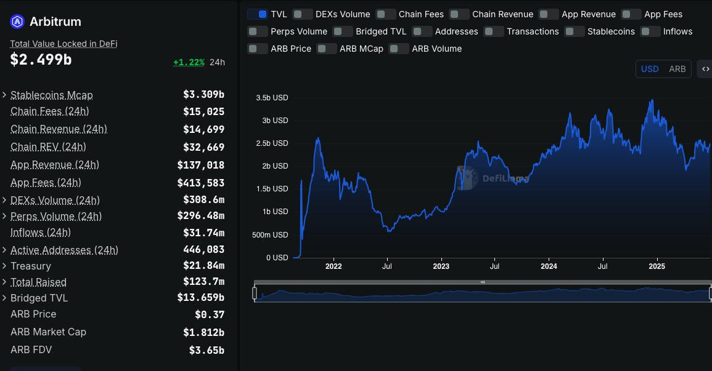The height and width of the screenshot is (371, 712).
Task: Expand Active Addresses (24h) details
Action: [x=4, y=250]
